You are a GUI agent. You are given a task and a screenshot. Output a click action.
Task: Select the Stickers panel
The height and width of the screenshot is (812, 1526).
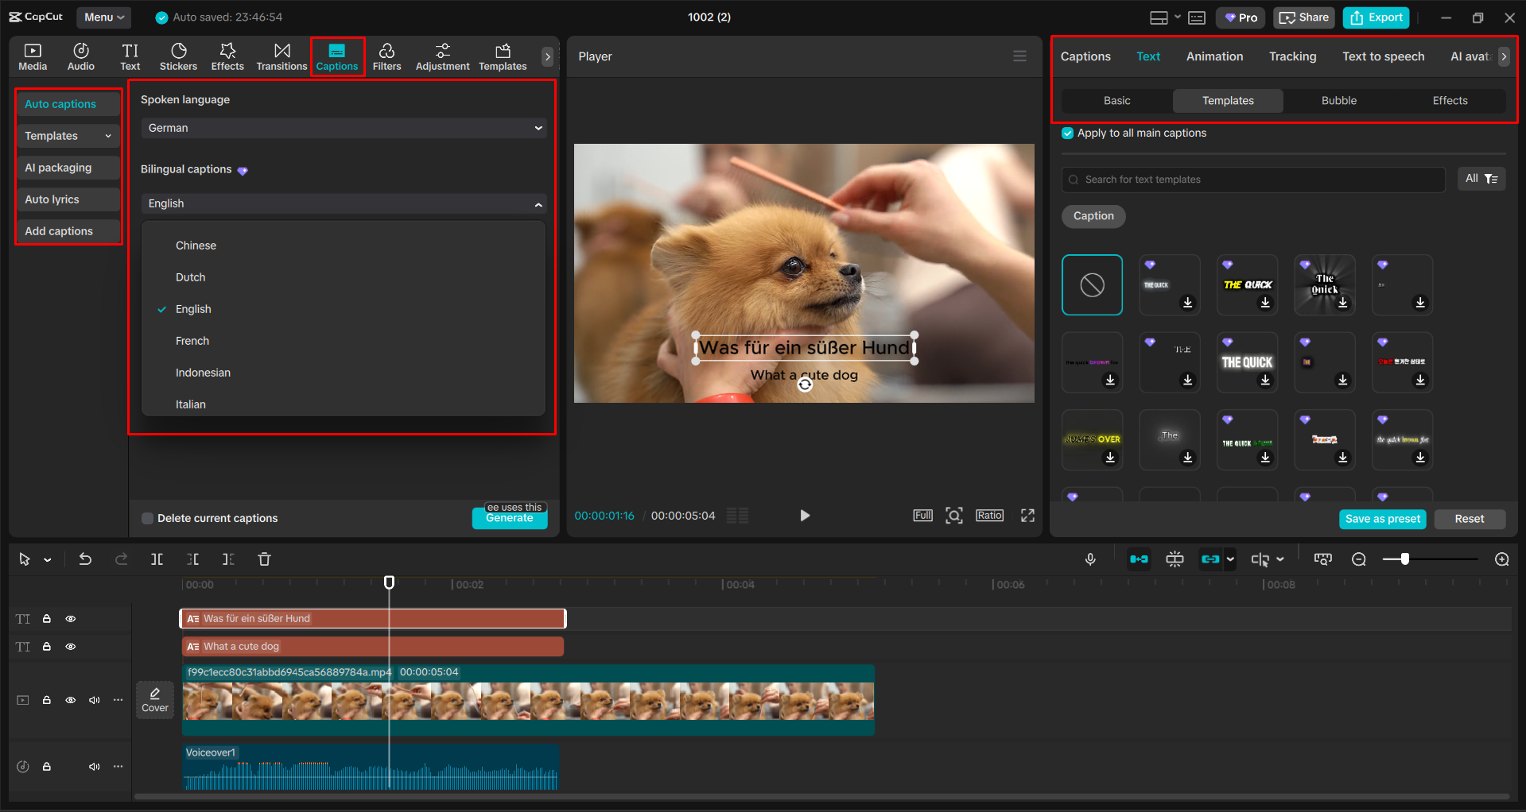pos(178,56)
